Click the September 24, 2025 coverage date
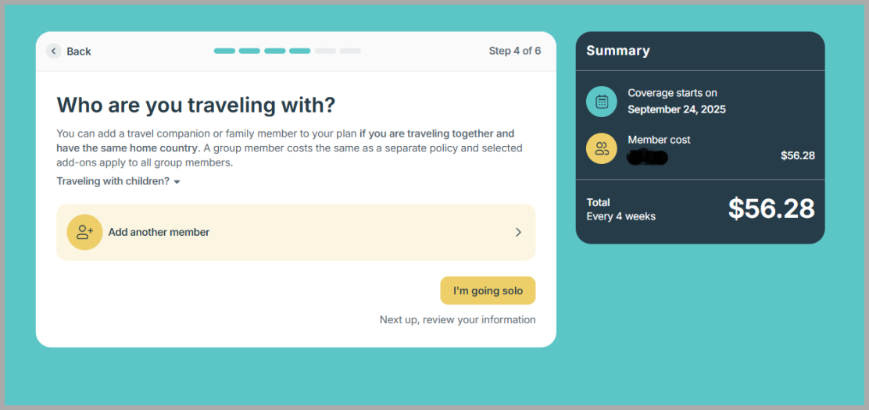This screenshot has width=869, height=410. 676,109
